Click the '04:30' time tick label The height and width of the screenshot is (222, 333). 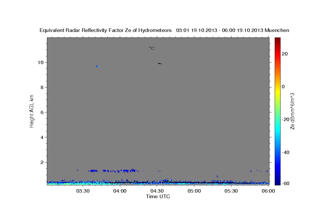(x=157, y=191)
